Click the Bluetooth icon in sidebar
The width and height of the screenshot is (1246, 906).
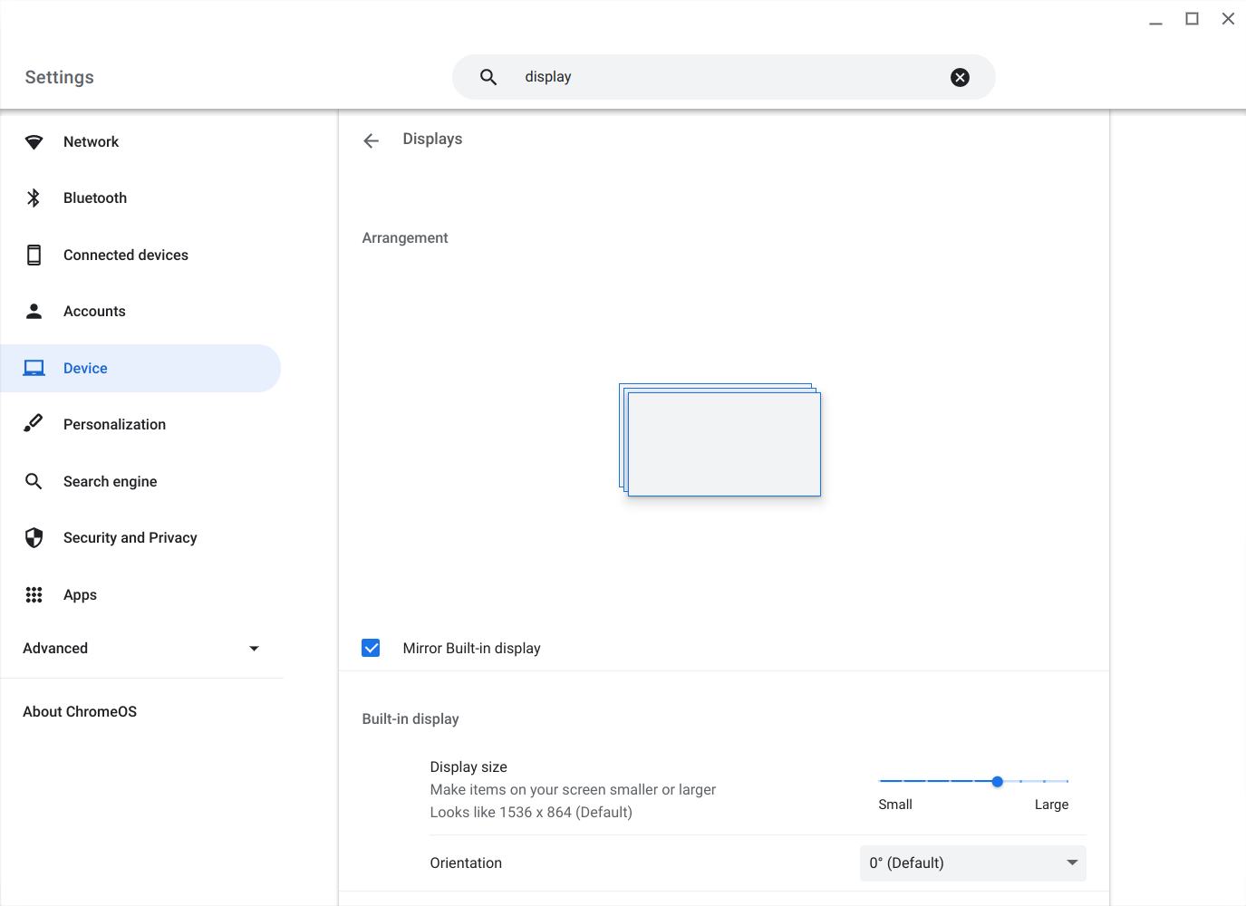pyautogui.click(x=34, y=198)
